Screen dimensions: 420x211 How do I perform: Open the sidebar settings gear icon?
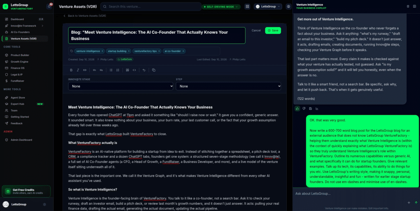[44, 204]
